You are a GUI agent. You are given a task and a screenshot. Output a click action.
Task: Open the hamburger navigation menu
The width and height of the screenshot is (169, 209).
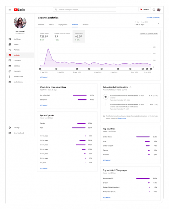click(x=10, y=10)
